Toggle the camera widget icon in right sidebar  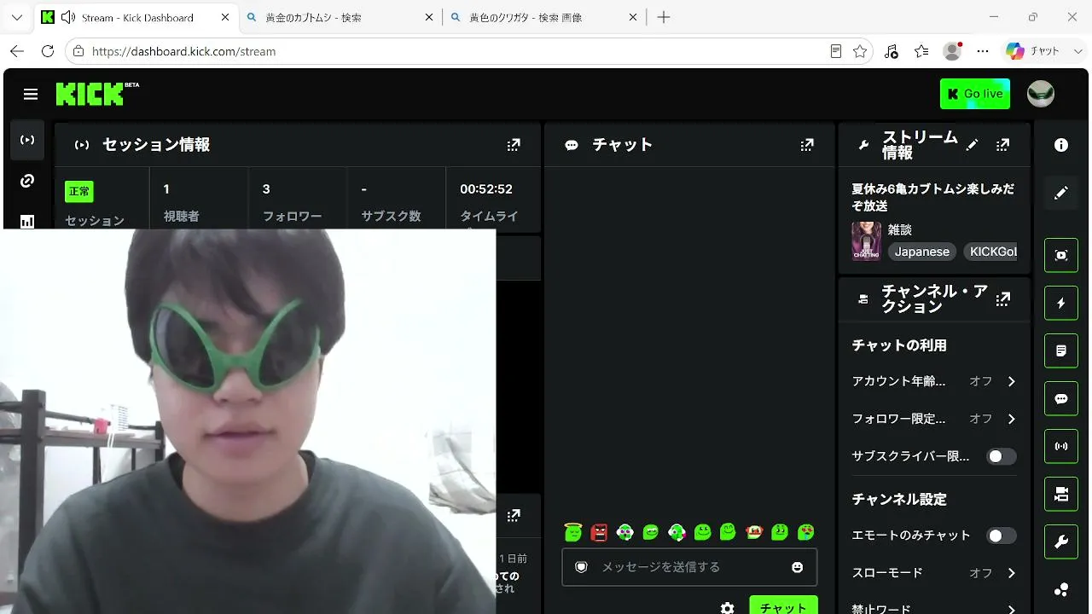pos(1061,494)
